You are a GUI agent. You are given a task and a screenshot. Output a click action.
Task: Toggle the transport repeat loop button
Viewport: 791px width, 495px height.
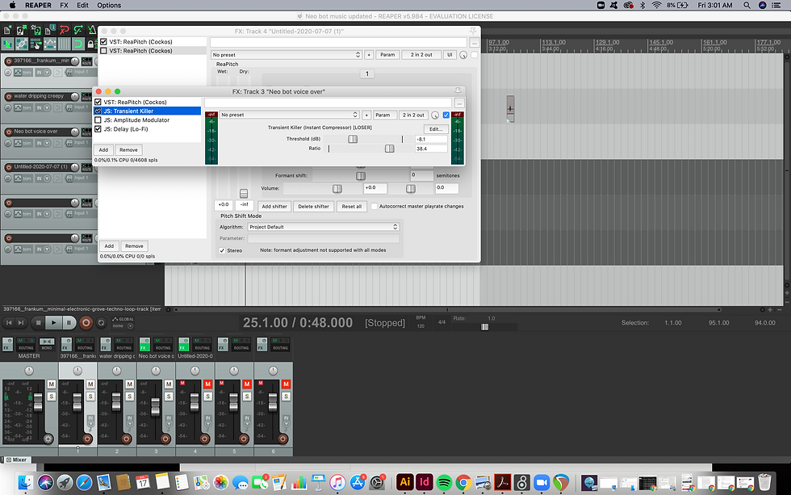101,322
